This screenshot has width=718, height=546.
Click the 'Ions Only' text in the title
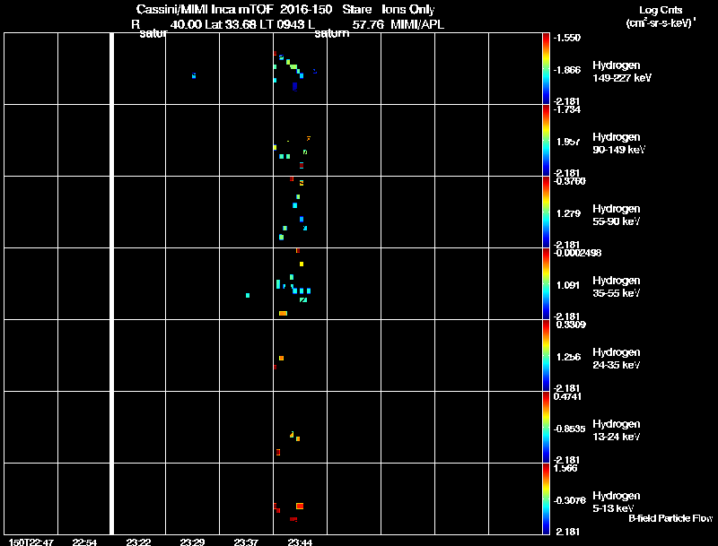[408, 9]
